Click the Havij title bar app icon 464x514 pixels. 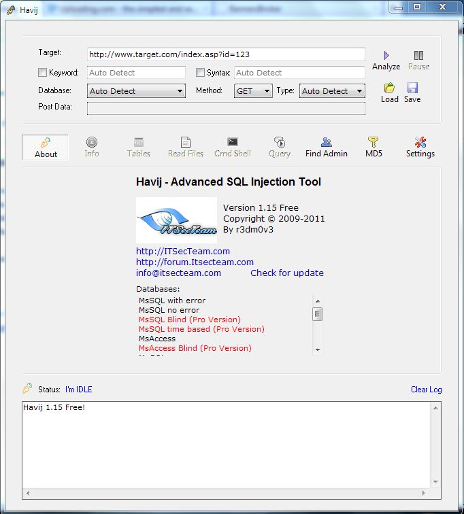11,10
